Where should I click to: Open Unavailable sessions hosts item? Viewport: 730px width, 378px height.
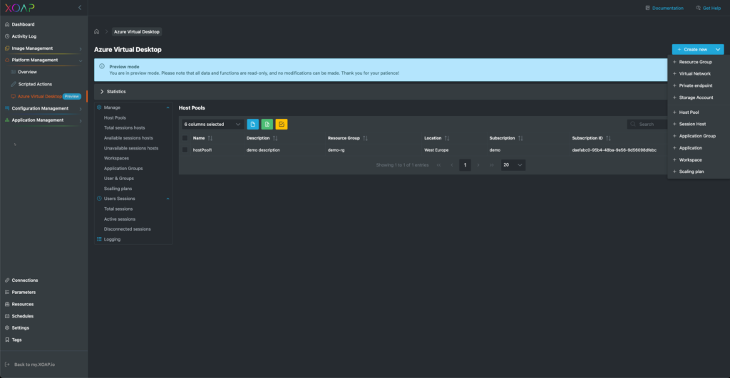pos(131,148)
